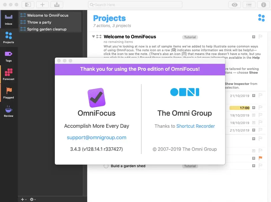Click the version text 3.4.3 (v128.14.1 r337427)
Screen dimensions: 271x202
coord(96,149)
